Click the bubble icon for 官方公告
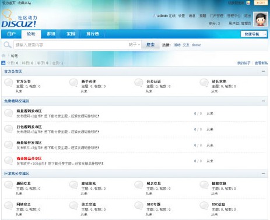 9,83
